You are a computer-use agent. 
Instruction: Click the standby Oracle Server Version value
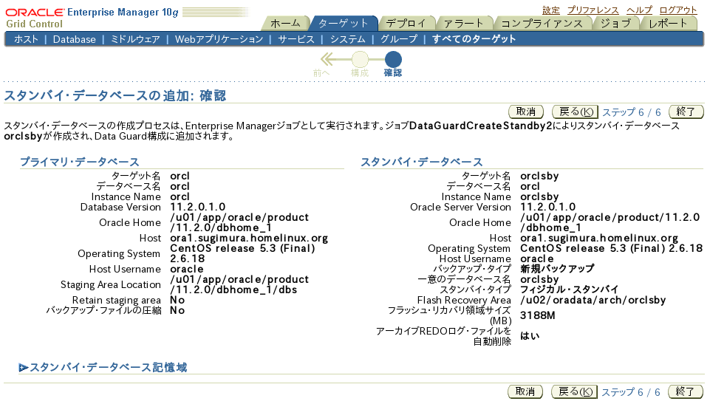click(x=548, y=208)
